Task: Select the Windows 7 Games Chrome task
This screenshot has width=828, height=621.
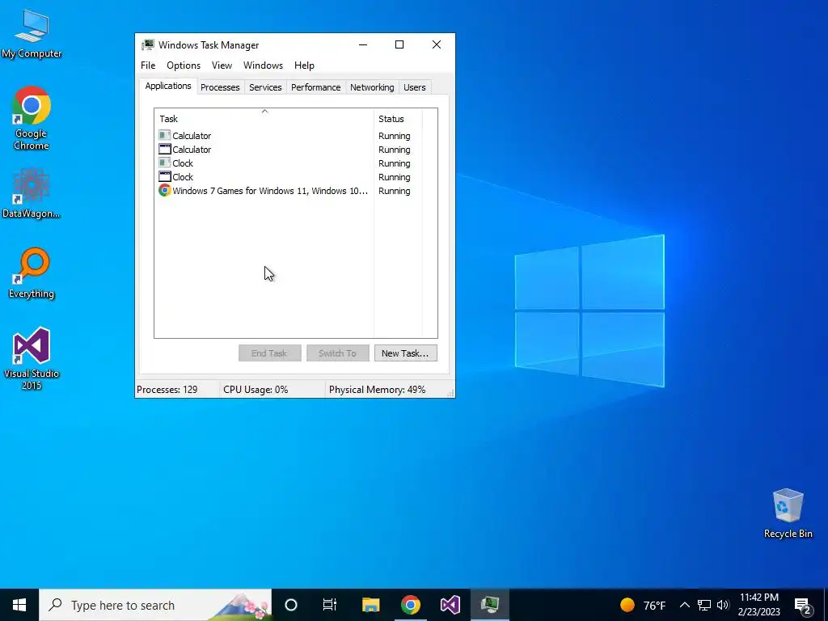Action: [x=289, y=191]
